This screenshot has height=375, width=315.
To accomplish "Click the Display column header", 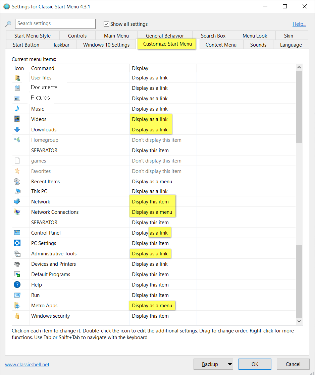I will coord(163,68).
